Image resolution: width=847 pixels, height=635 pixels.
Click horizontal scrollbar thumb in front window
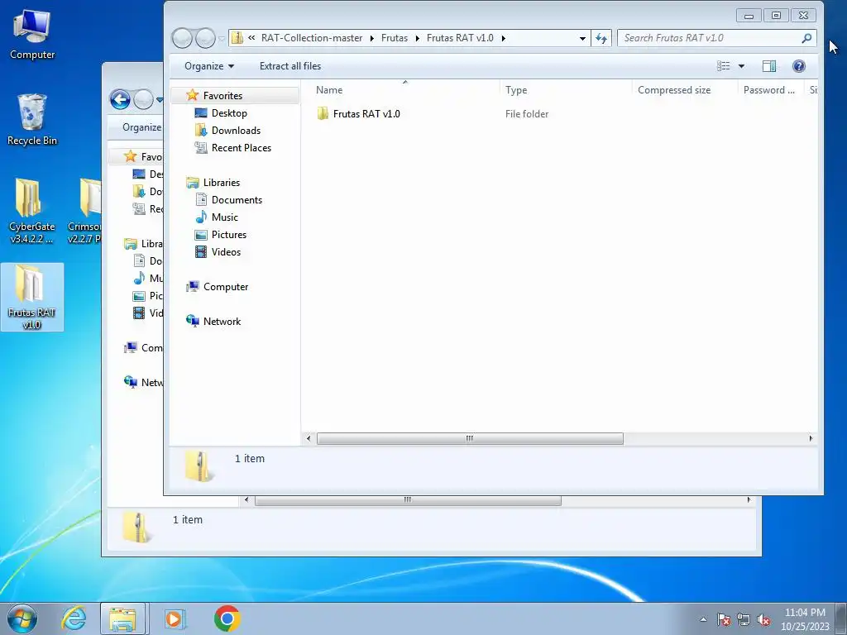470,438
